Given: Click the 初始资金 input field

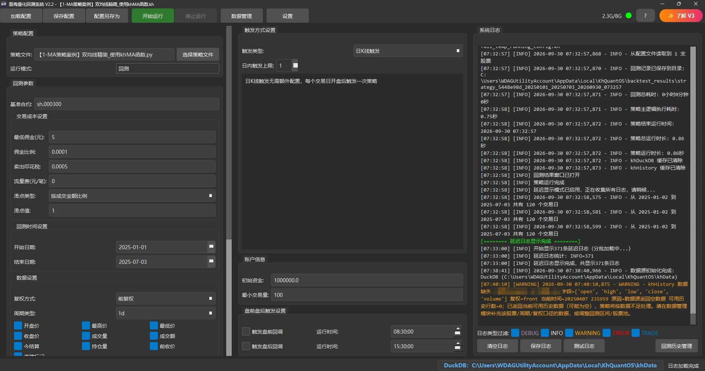Looking at the screenshot, I should click(x=367, y=280).
